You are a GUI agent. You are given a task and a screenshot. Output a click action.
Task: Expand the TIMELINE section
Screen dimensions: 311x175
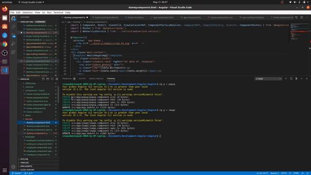click(24, 163)
